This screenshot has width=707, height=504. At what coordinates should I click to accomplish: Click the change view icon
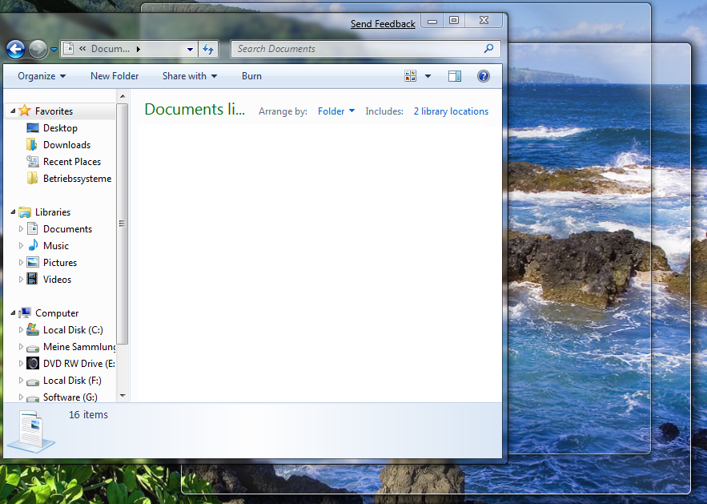click(411, 76)
